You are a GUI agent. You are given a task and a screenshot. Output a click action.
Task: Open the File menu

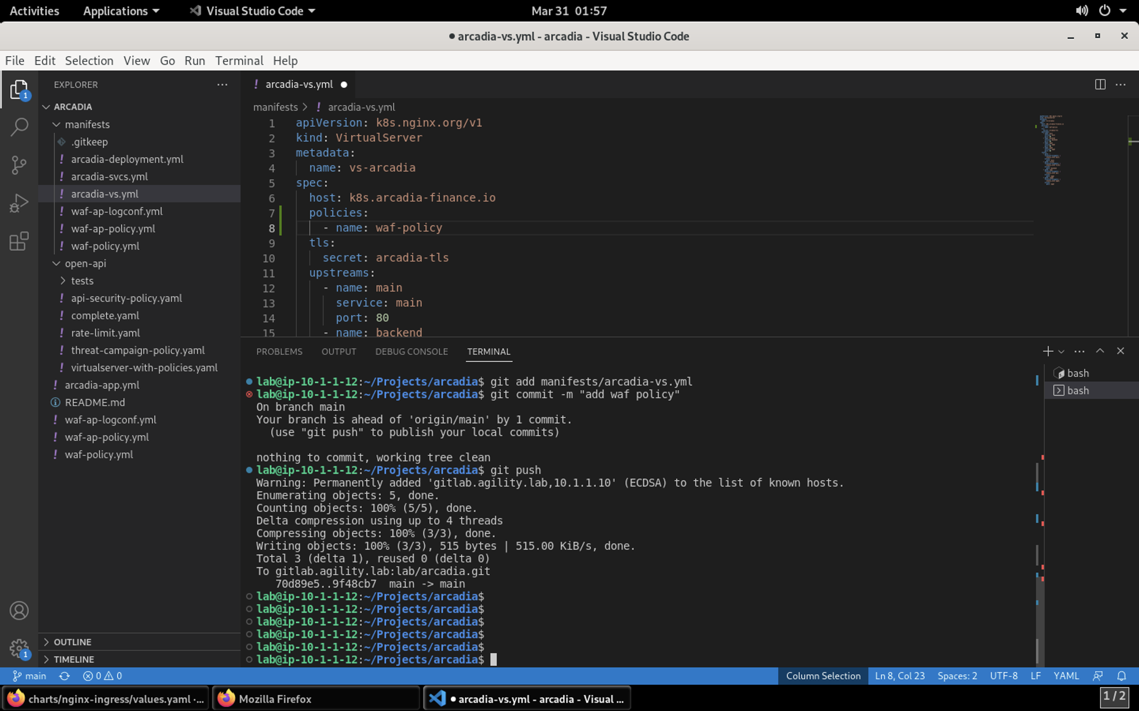(x=15, y=61)
